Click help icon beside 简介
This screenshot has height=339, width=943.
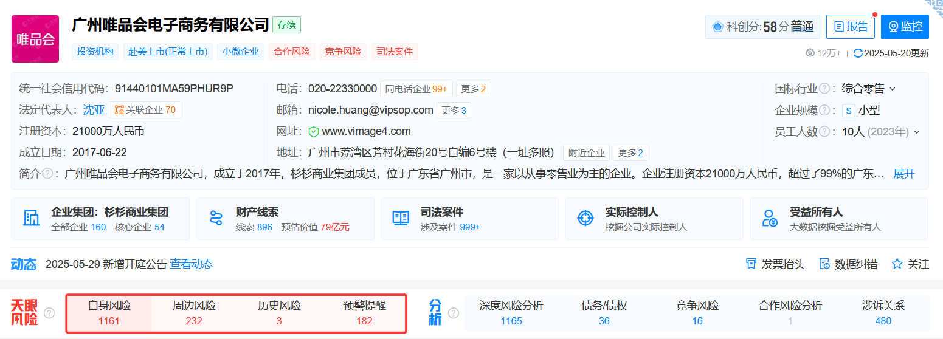click(x=47, y=174)
